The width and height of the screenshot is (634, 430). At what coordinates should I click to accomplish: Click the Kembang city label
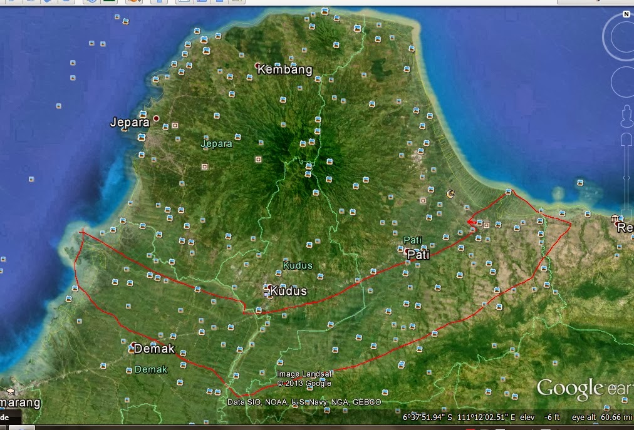pos(284,69)
